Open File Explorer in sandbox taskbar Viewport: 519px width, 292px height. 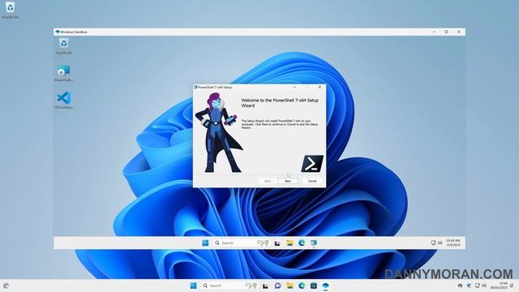pyautogui.click(x=290, y=243)
